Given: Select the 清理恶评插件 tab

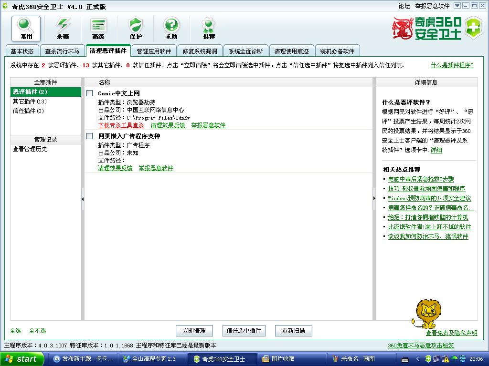Looking at the screenshot, I should [x=108, y=51].
